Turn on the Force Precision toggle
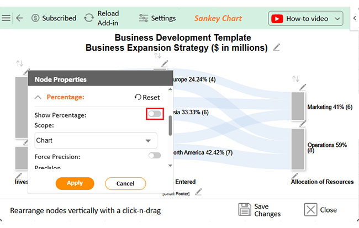The height and width of the screenshot is (228, 359). coord(155,156)
